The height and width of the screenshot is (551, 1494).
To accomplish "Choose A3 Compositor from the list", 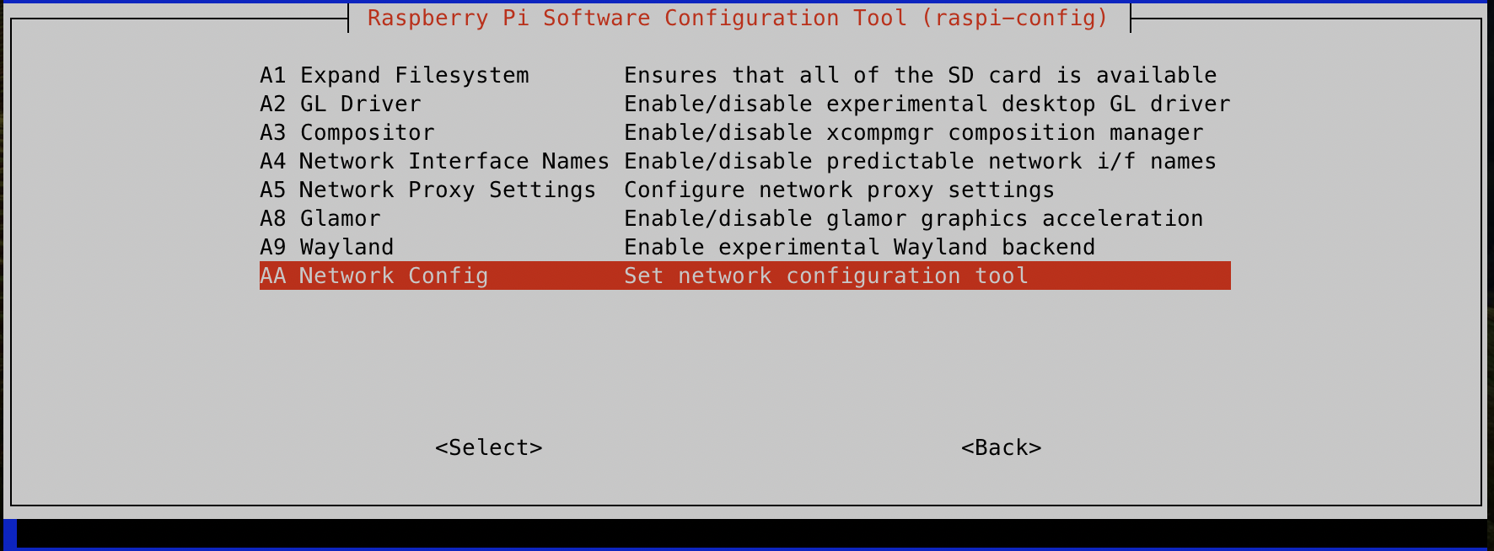I will click(347, 132).
